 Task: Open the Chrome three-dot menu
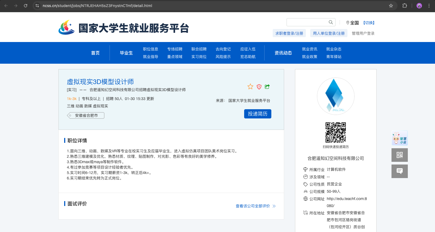[x=429, y=6]
